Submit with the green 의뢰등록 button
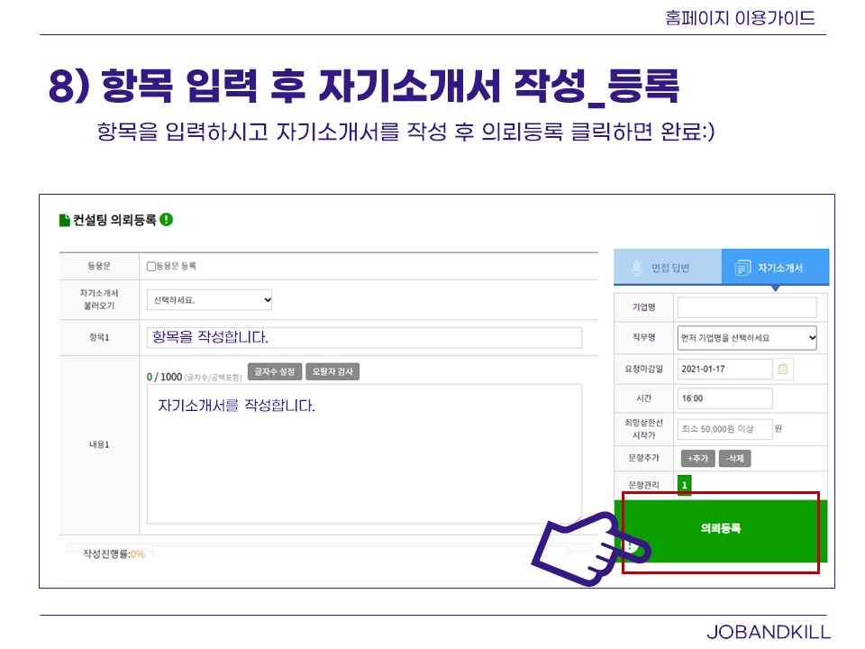The image size is (865, 649). (721, 530)
